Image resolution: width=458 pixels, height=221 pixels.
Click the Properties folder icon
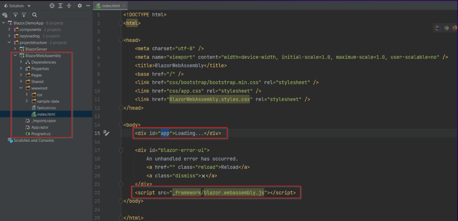coord(28,69)
